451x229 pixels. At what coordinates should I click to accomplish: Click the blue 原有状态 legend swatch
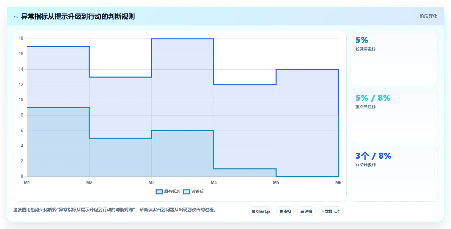point(159,192)
